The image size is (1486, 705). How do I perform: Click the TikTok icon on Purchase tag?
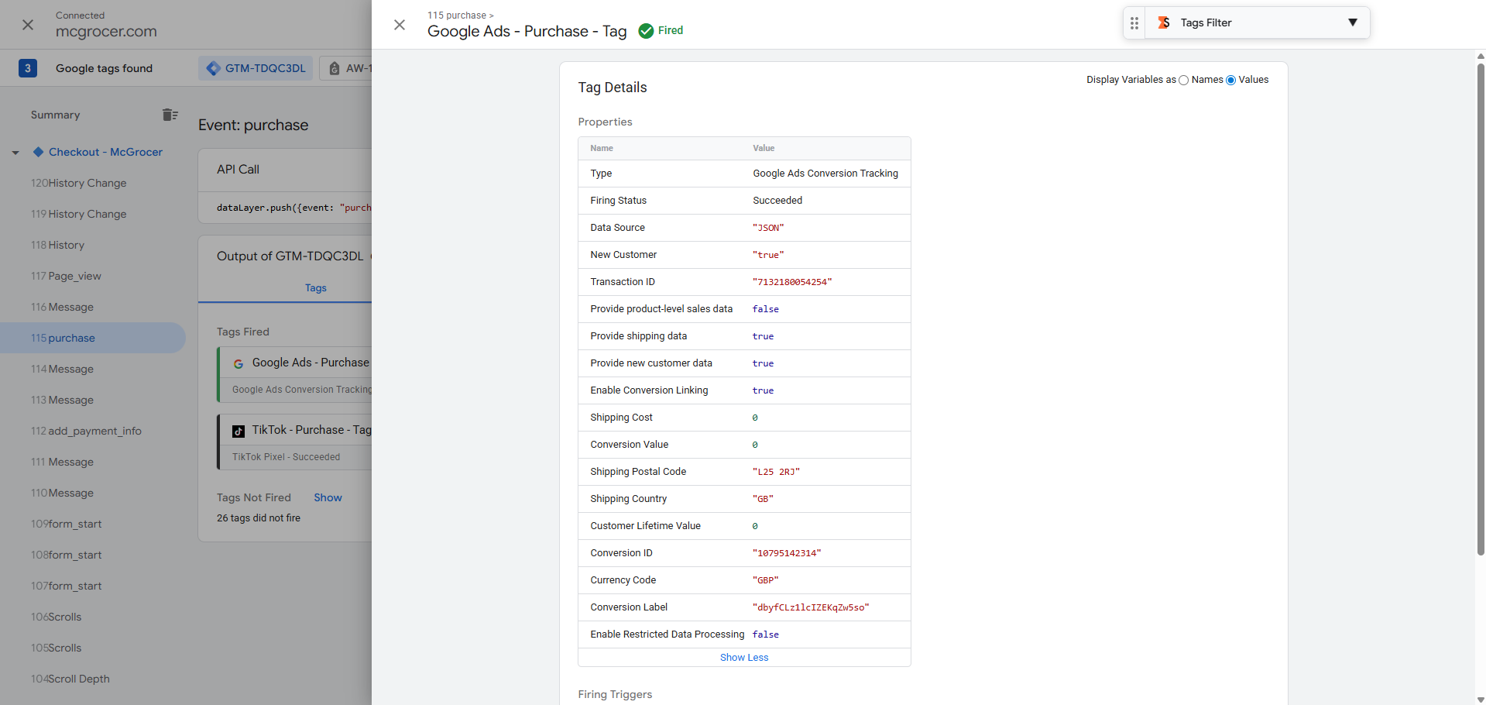point(239,431)
